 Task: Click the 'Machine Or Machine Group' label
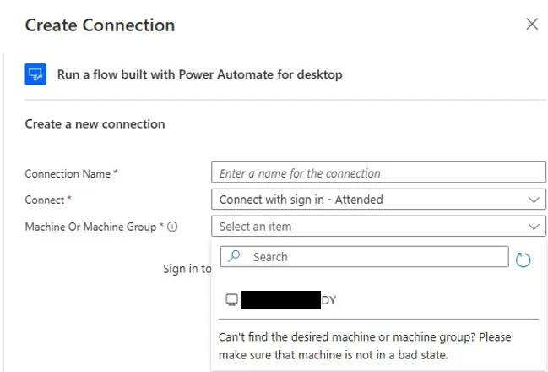pyautogui.click(x=90, y=227)
